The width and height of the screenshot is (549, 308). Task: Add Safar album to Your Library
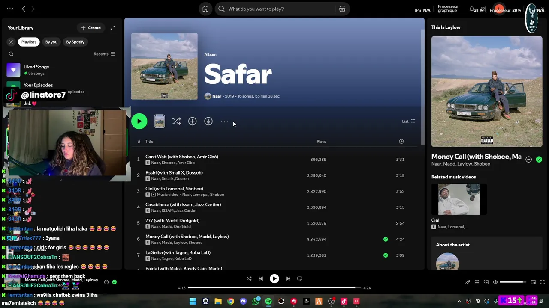tap(192, 121)
